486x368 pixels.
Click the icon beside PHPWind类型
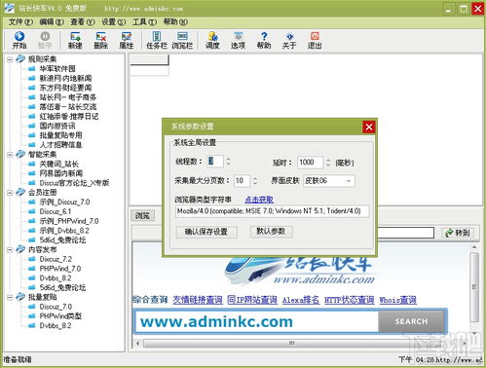32,316
